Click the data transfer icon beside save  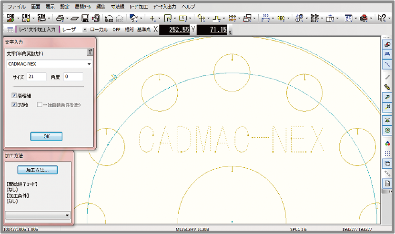[96, 18]
